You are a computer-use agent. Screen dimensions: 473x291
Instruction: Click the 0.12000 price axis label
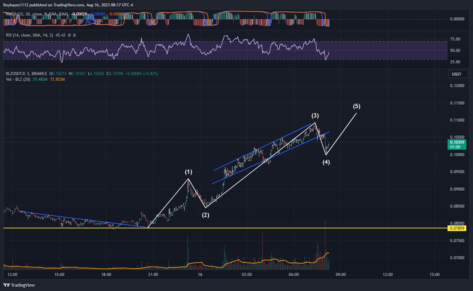[x=456, y=86]
